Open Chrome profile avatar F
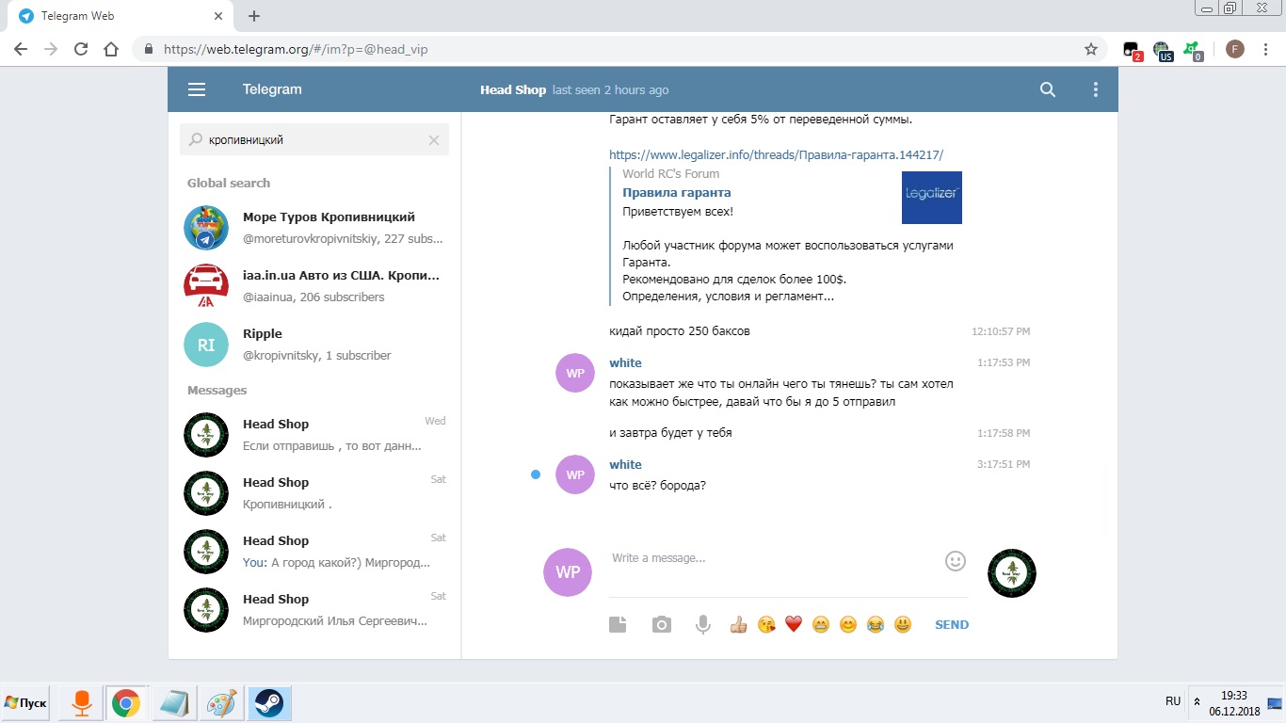Screen dimensions: 1286x723 1234,49
